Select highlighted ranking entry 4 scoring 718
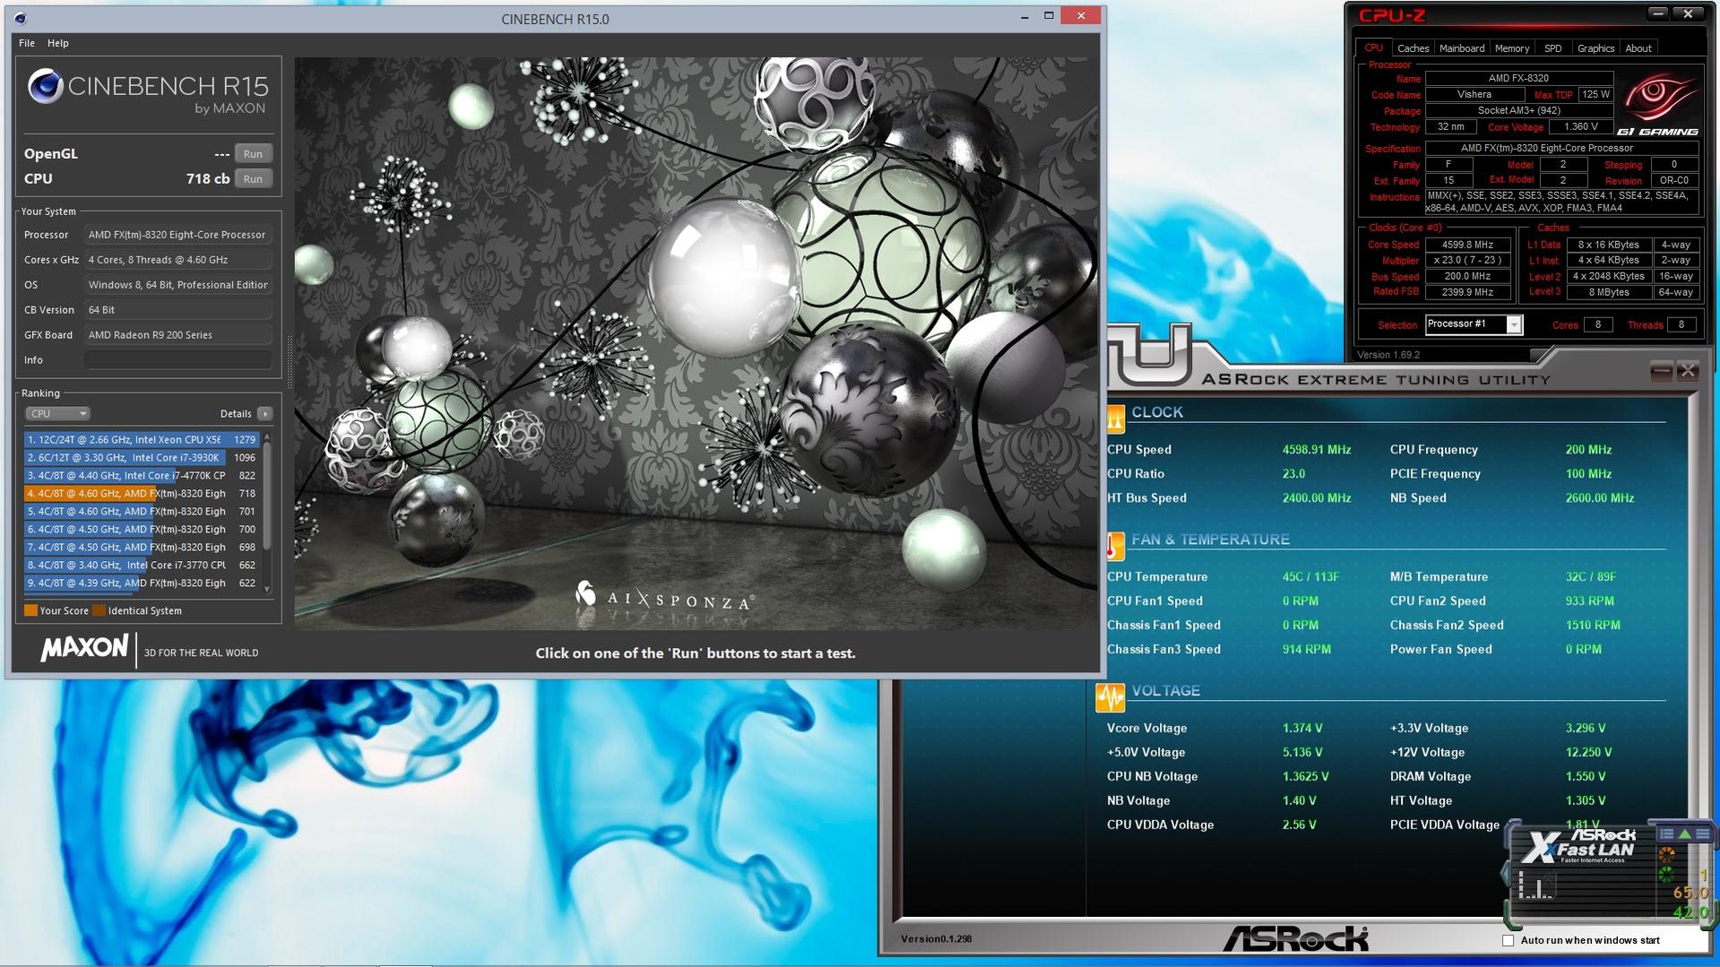 click(x=142, y=494)
